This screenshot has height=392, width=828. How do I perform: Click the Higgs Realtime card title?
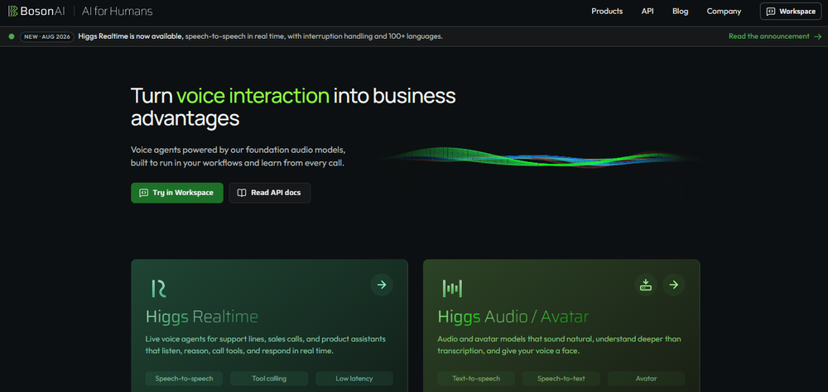202,317
